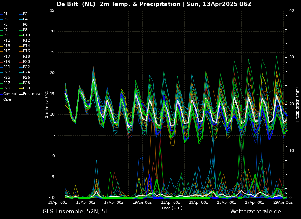Click the Wetterzentrale.de text
301x219 pixels.
[x=256, y=212]
